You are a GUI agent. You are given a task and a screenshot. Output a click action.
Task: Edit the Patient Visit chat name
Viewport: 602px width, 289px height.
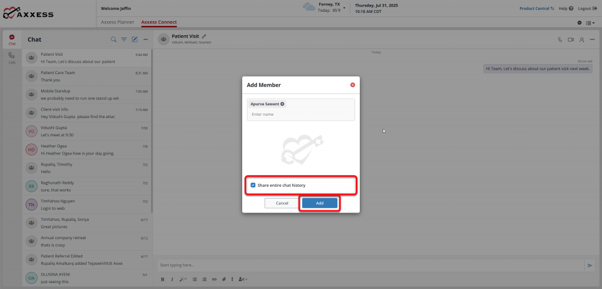point(204,36)
